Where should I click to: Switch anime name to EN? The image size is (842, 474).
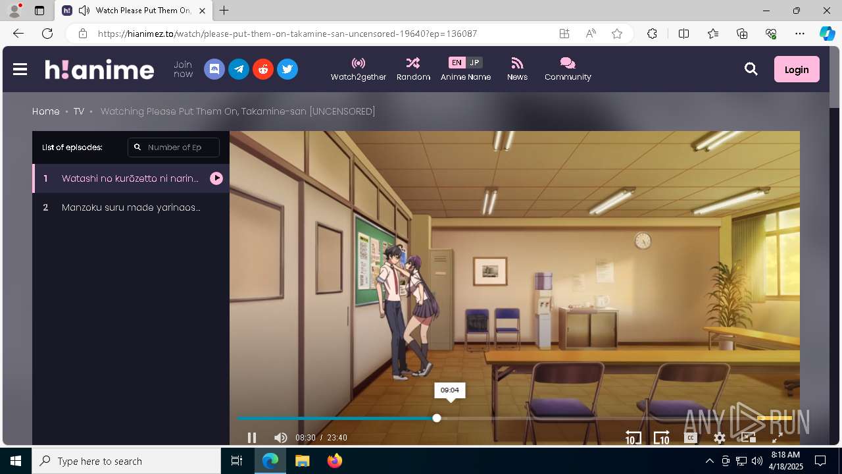[457, 63]
